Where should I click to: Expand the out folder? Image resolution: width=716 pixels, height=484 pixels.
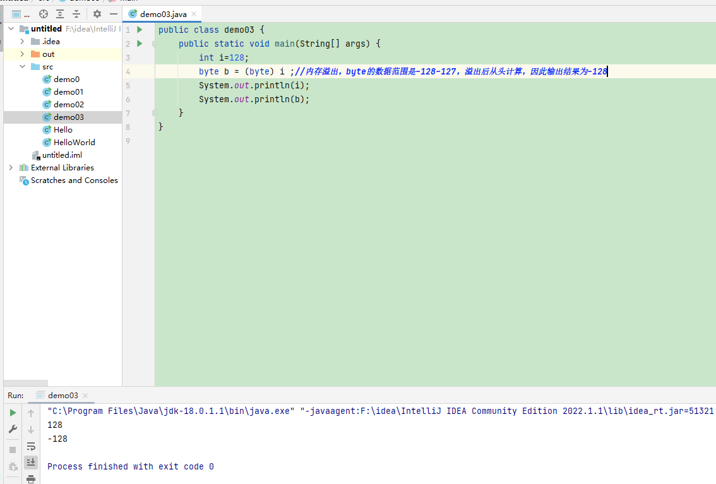click(x=22, y=54)
